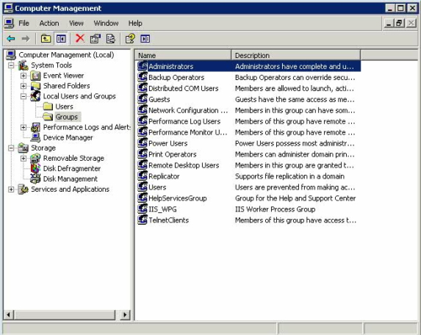
Task: Expand the Services and Applications node
Action: (11, 190)
